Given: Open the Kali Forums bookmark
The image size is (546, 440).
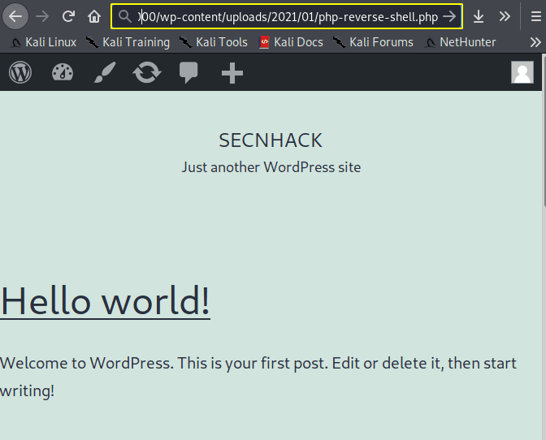Looking at the screenshot, I should 373,42.
